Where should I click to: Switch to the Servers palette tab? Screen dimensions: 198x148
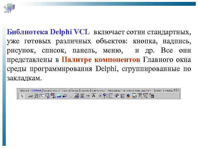pos(75,91)
